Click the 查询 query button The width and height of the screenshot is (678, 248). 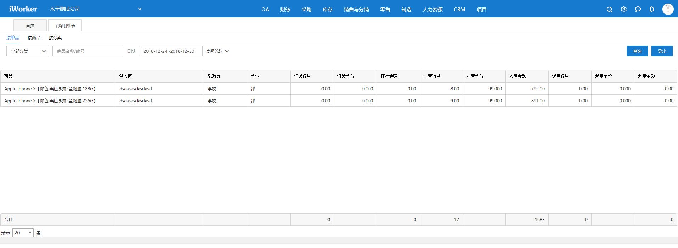[x=637, y=51]
